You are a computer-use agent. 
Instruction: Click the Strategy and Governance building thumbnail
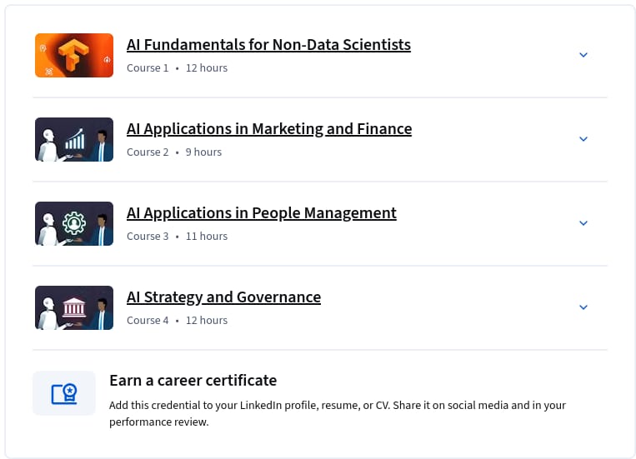pyautogui.click(x=74, y=307)
